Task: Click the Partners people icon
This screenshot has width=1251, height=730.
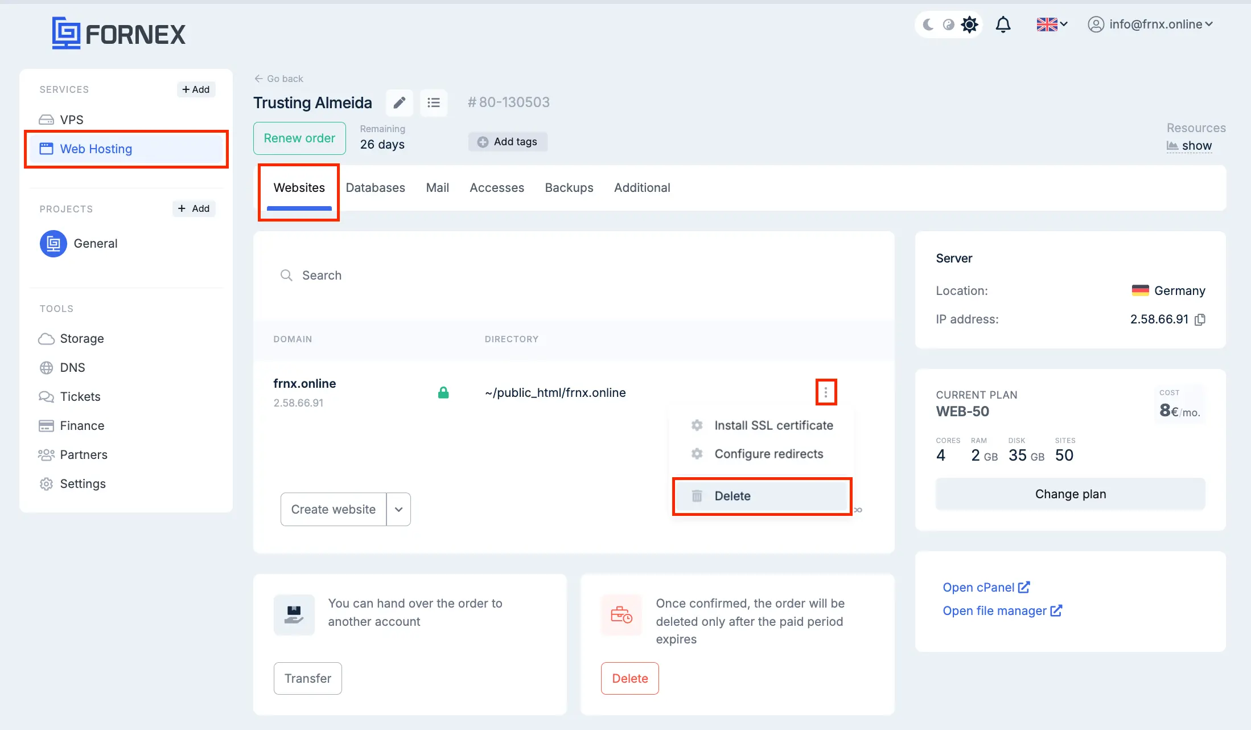Action: click(x=46, y=455)
